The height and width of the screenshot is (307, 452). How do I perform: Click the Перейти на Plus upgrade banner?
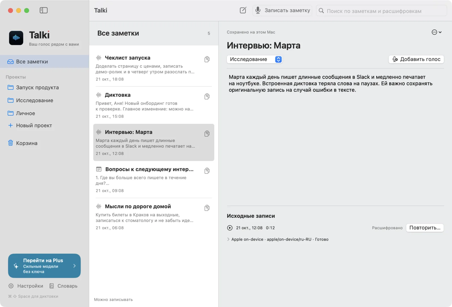(x=44, y=266)
